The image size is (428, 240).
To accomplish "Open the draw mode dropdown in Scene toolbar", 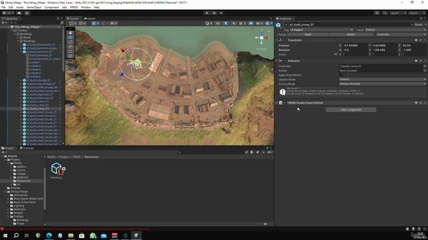I will point(209,23).
